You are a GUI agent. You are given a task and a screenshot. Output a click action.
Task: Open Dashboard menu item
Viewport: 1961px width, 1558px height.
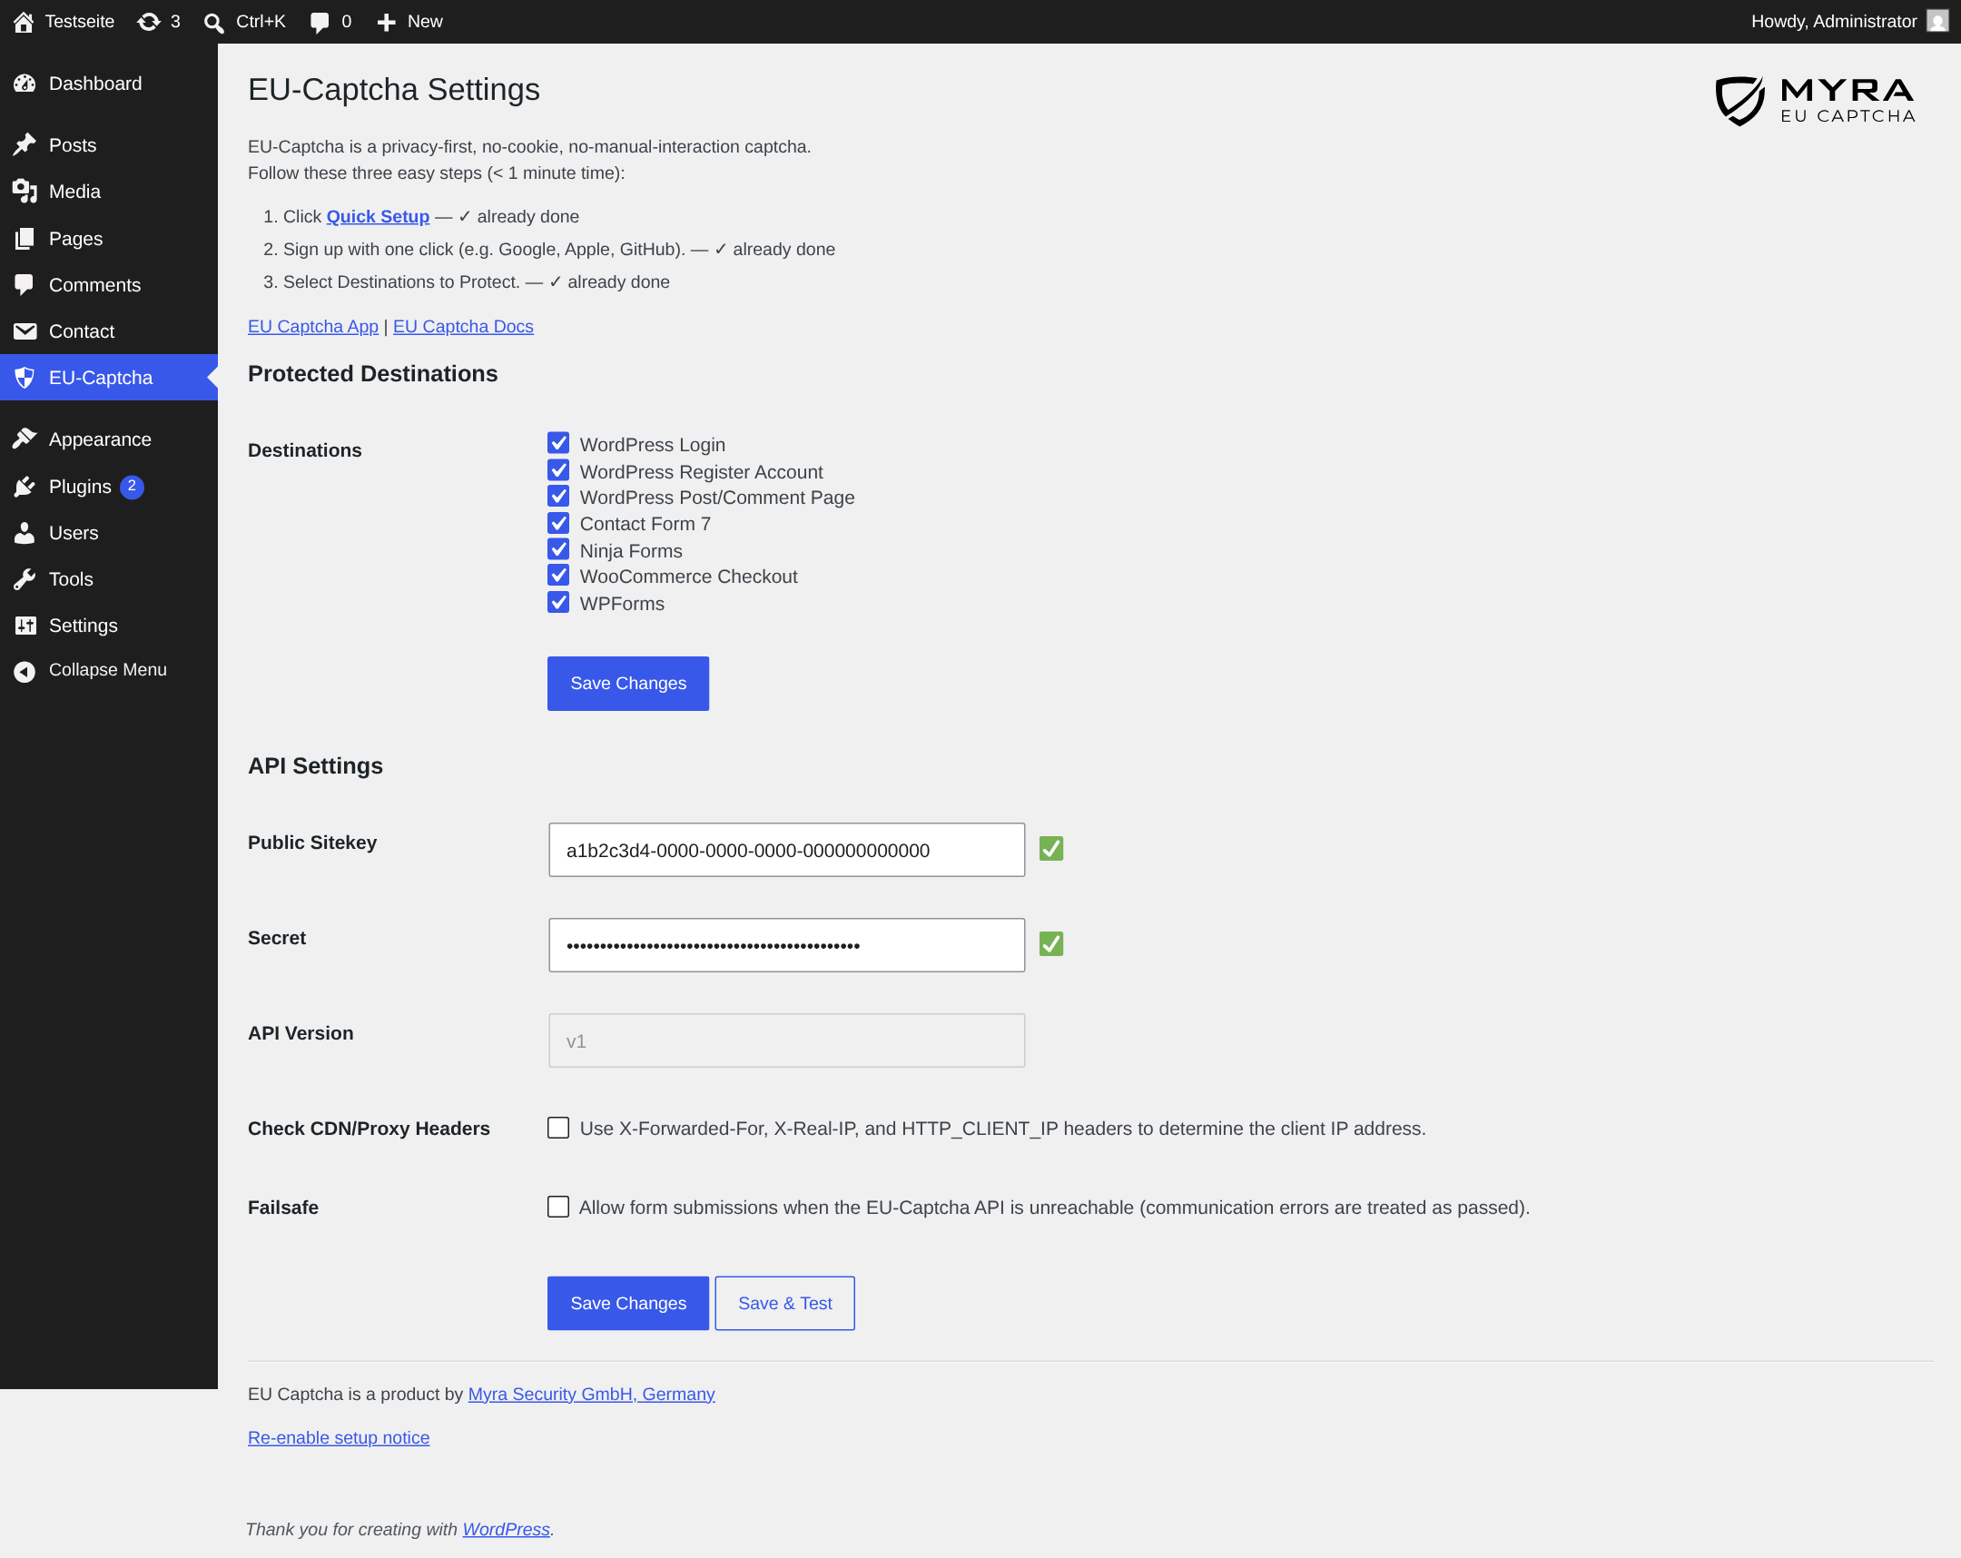coord(109,84)
